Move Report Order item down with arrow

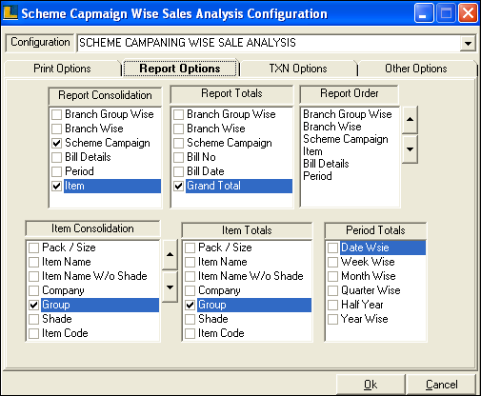click(410, 149)
